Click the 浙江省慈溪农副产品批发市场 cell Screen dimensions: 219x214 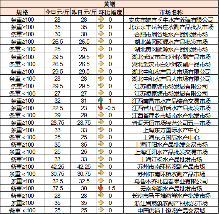click(x=171, y=203)
